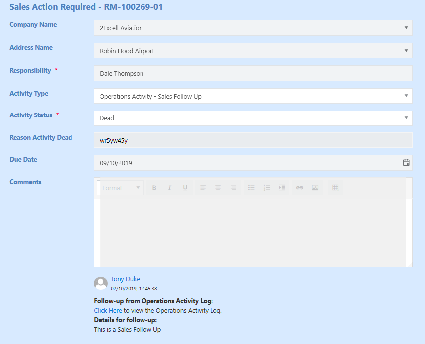
Task: Click the Sales Action Required heading
Action: (86, 7)
